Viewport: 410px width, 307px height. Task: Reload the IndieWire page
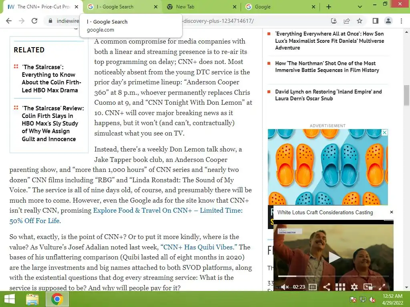coord(34,21)
